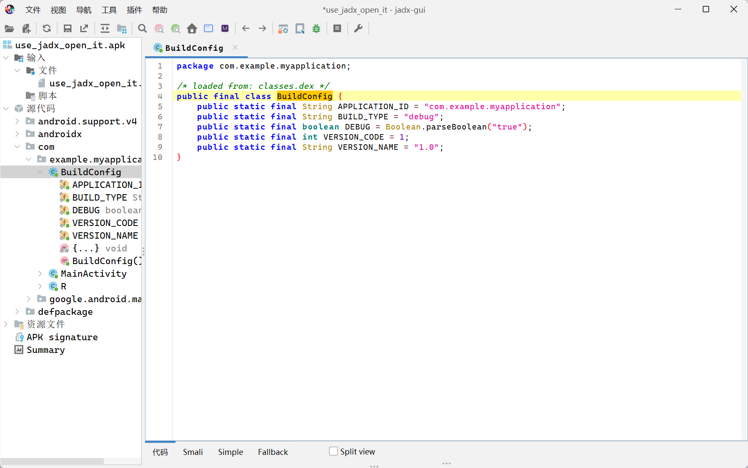The image size is (748, 468).
Task: Expand the google.android.ma package
Action: 29,299
